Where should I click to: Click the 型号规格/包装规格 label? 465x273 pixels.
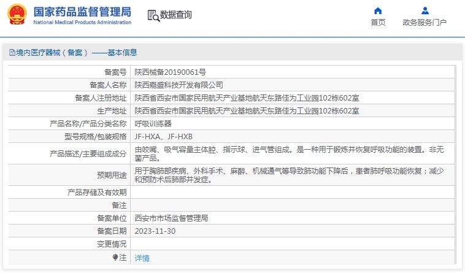click(96, 137)
